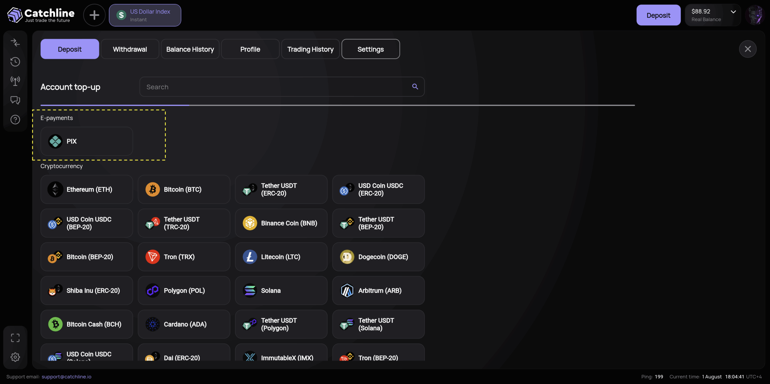The width and height of the screenshot is (770, 384).
Task: Open the Profile tab
Action: tap(250, 49)
